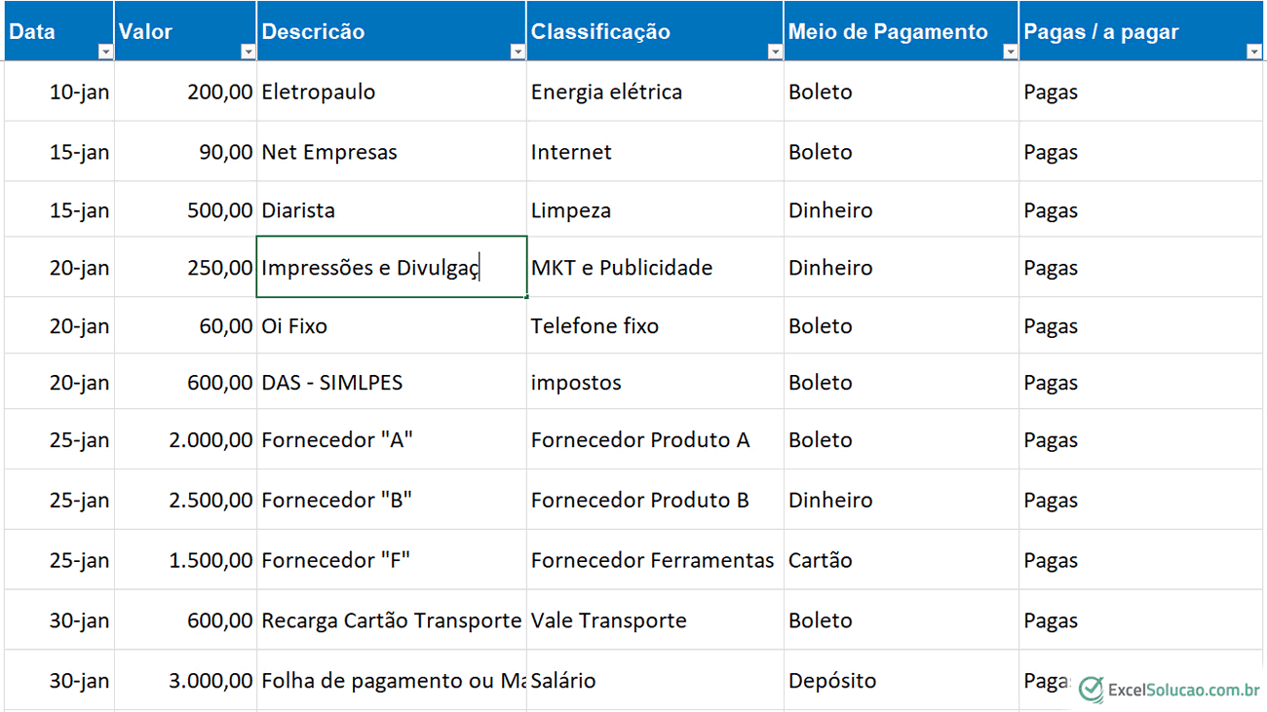Select the 2.500,00 value cell
The image size is (1267, 712).
(185, 500)
